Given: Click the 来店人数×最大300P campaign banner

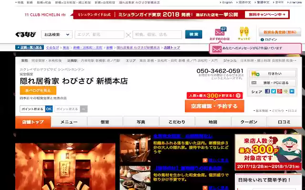Looking at the screenshot, I should 268,152.
